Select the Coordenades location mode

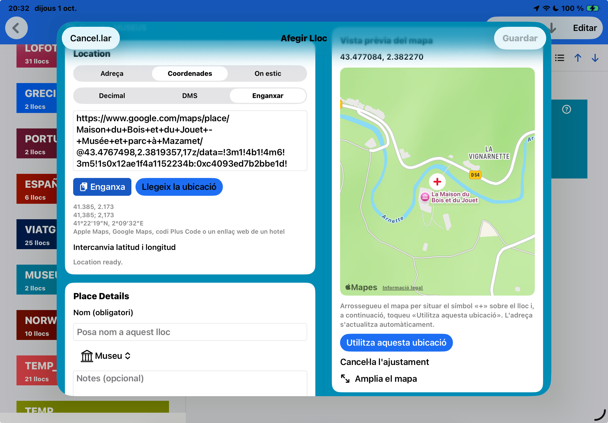[190, 74]
